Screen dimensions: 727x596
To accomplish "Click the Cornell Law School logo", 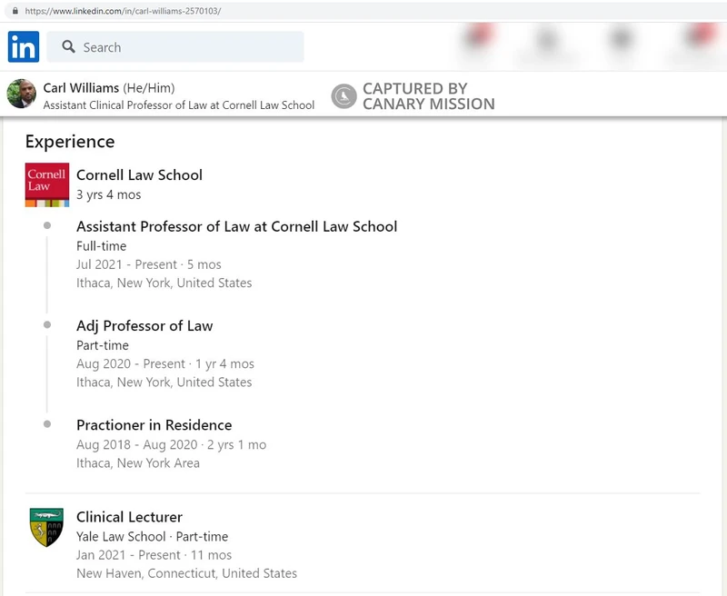I will 47,184.
